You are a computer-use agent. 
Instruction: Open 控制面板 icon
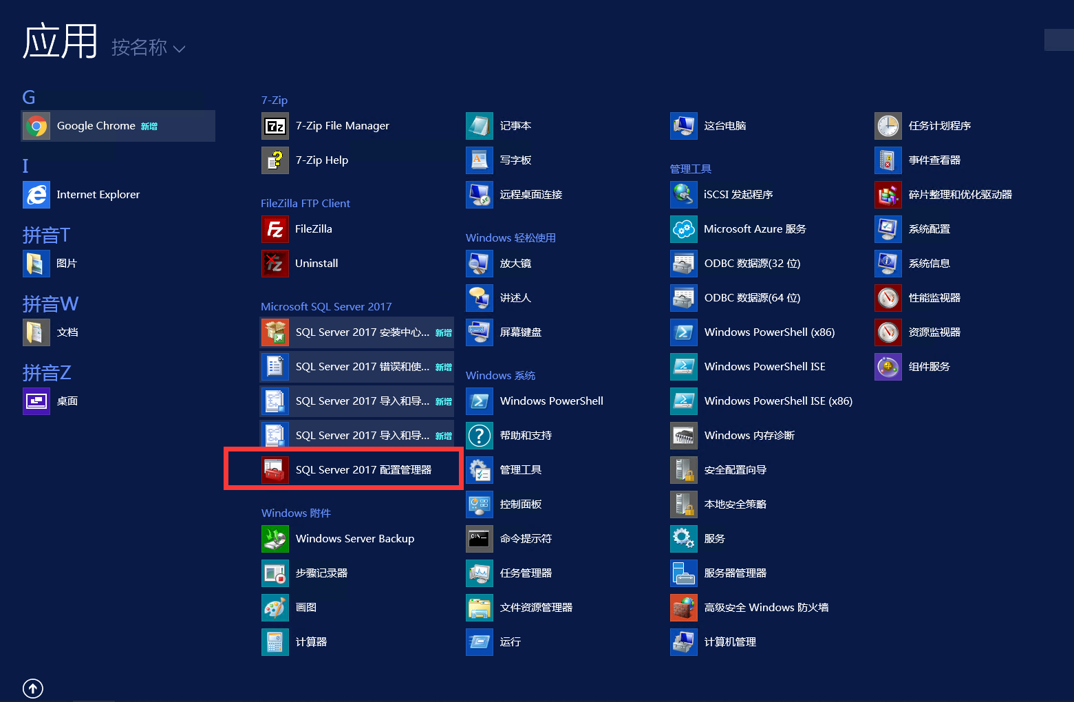coord(480,504)
